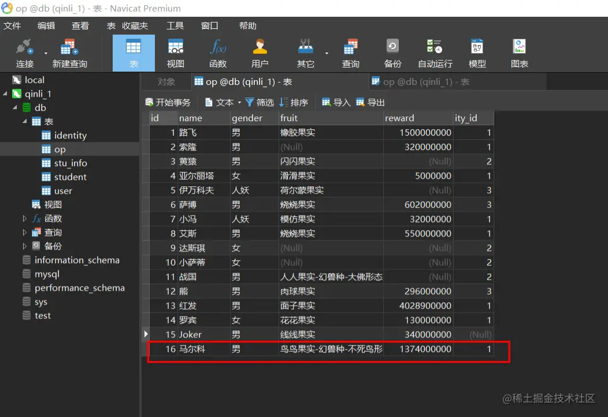
Task: Switch to the 对象 tab
Action: tap(166, 82)
